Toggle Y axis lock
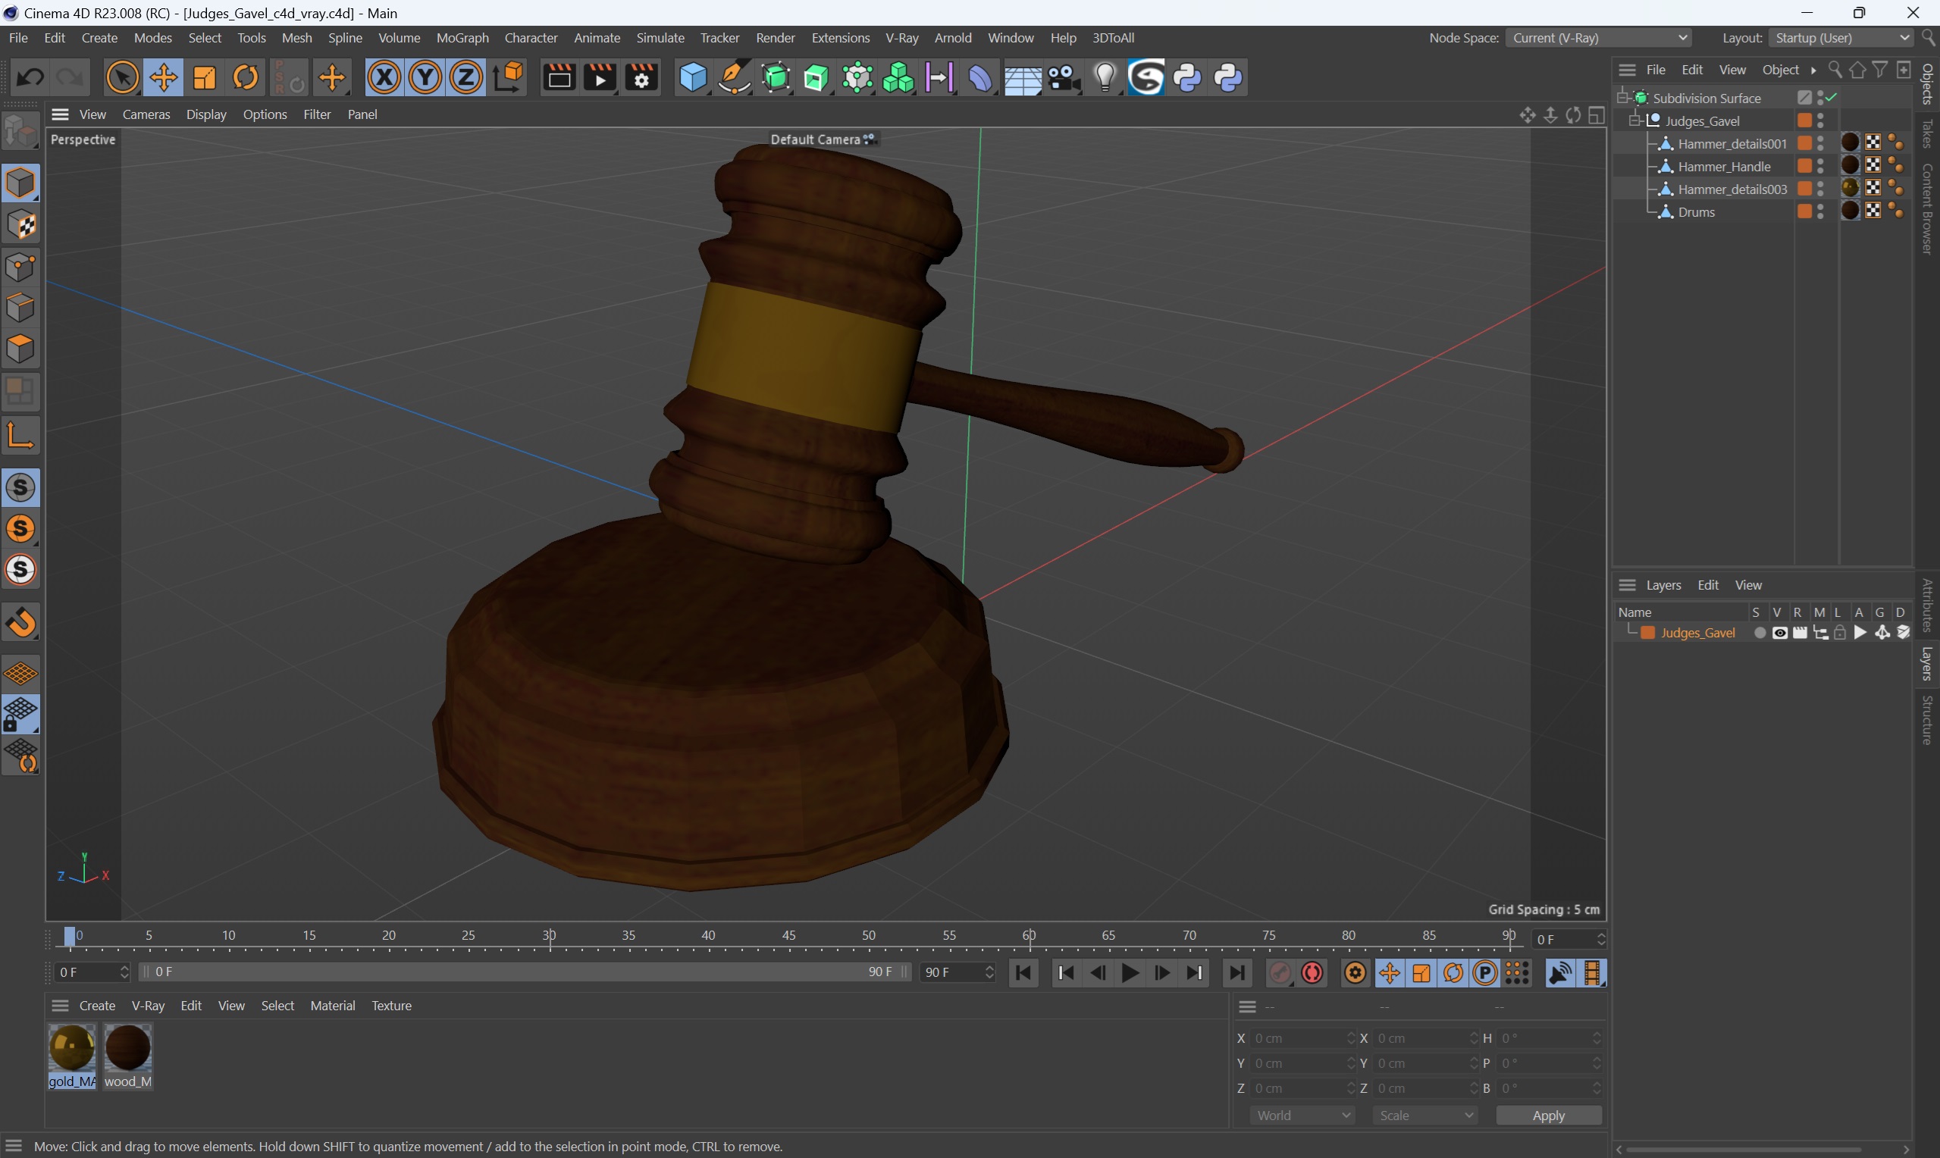Viewport: 1940px width, 1158px height. tap(425, 77)
